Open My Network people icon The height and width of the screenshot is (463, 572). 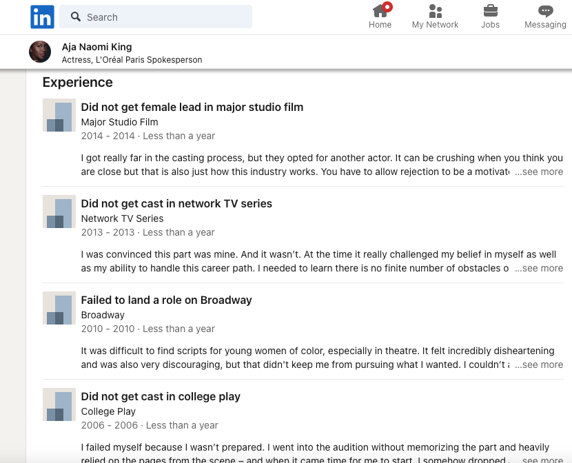[435, 11]
